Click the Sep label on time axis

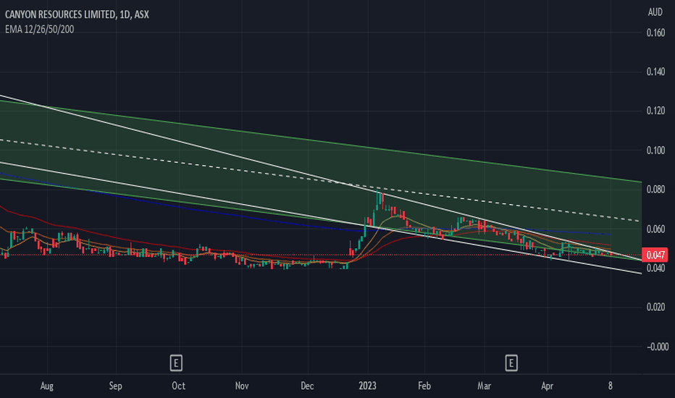(115, 386)
